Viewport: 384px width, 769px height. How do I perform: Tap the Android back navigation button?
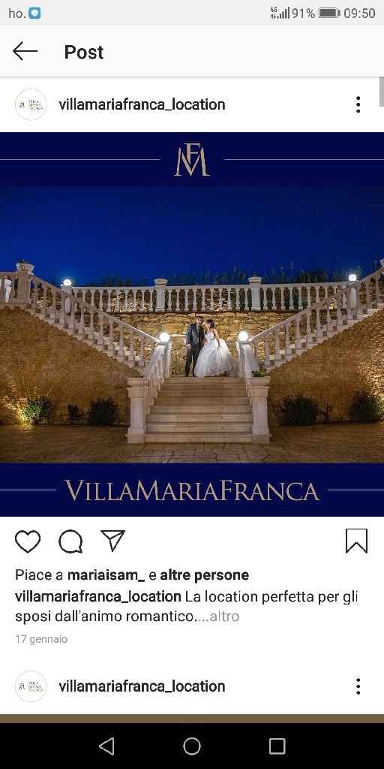(x=106, y=746)
